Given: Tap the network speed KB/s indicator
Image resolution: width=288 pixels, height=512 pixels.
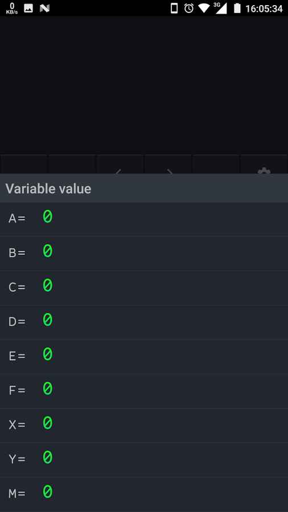Looking at the screenshot, I should click(x=12, y=9).
